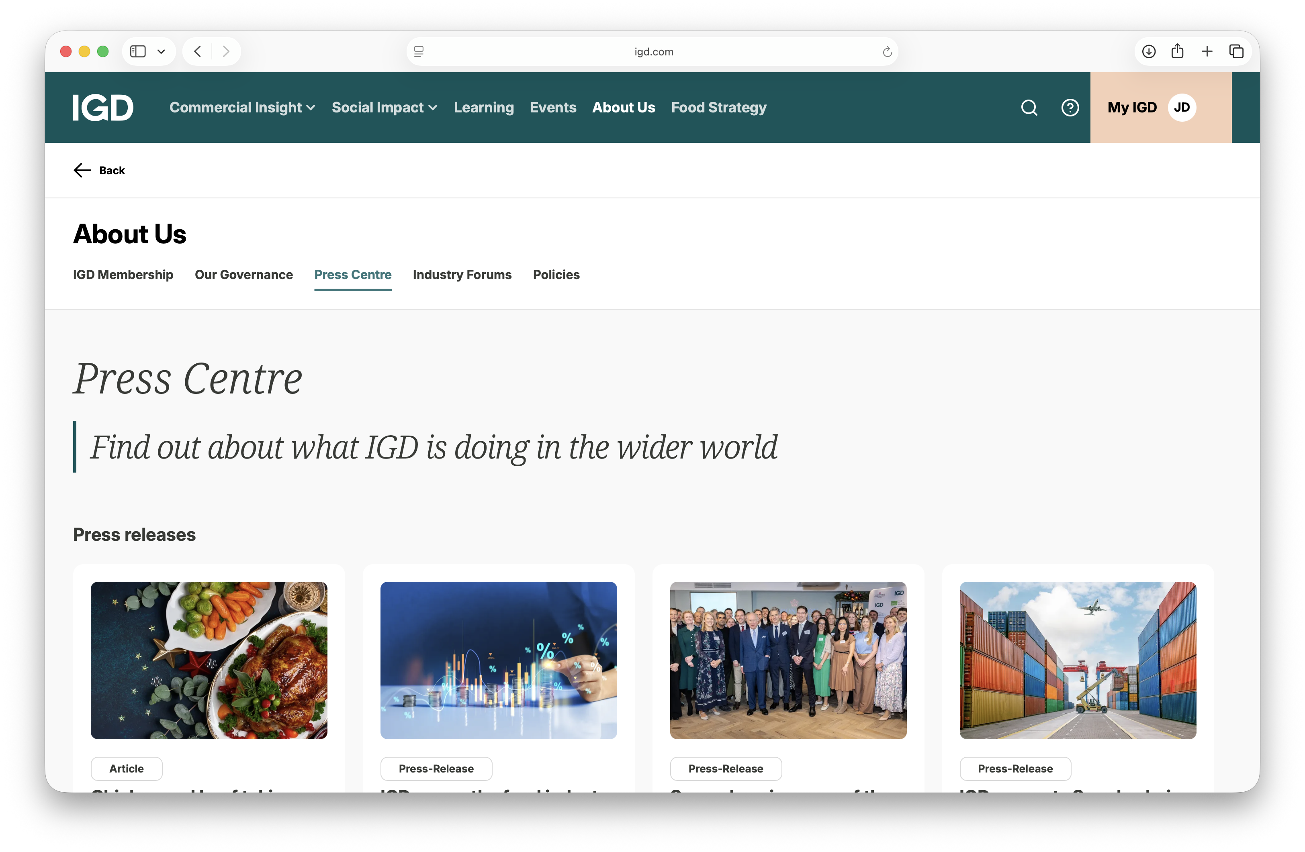Open the tab overview icon
This screenshot has height=852, width=1305.
(x=1236, y=51)
